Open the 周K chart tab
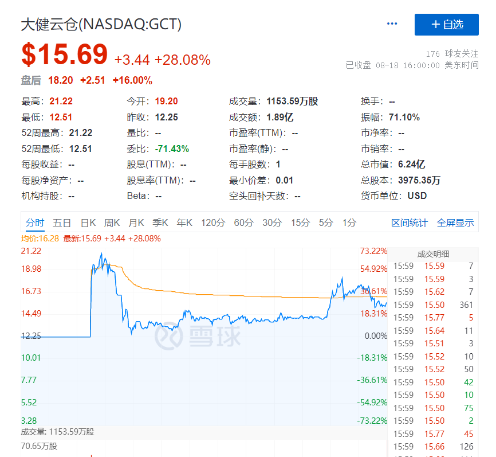Screen dimensions: 496x457 112,222
